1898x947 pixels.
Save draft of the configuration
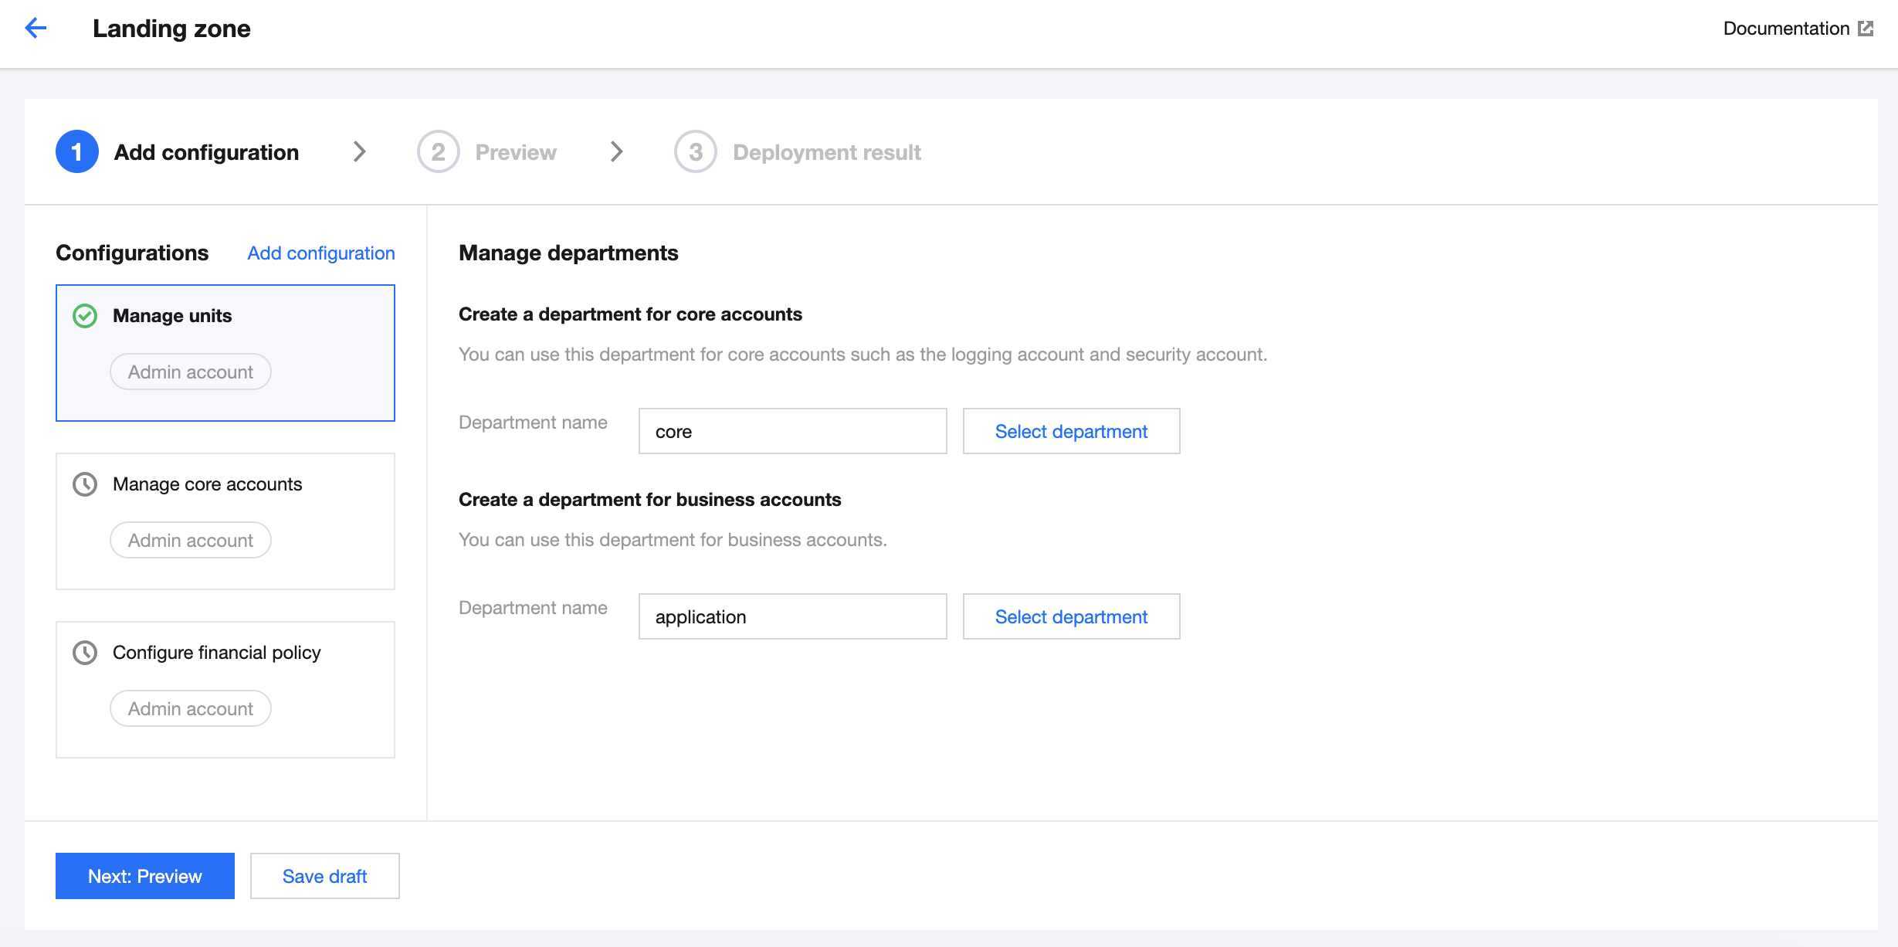point(324,876)
